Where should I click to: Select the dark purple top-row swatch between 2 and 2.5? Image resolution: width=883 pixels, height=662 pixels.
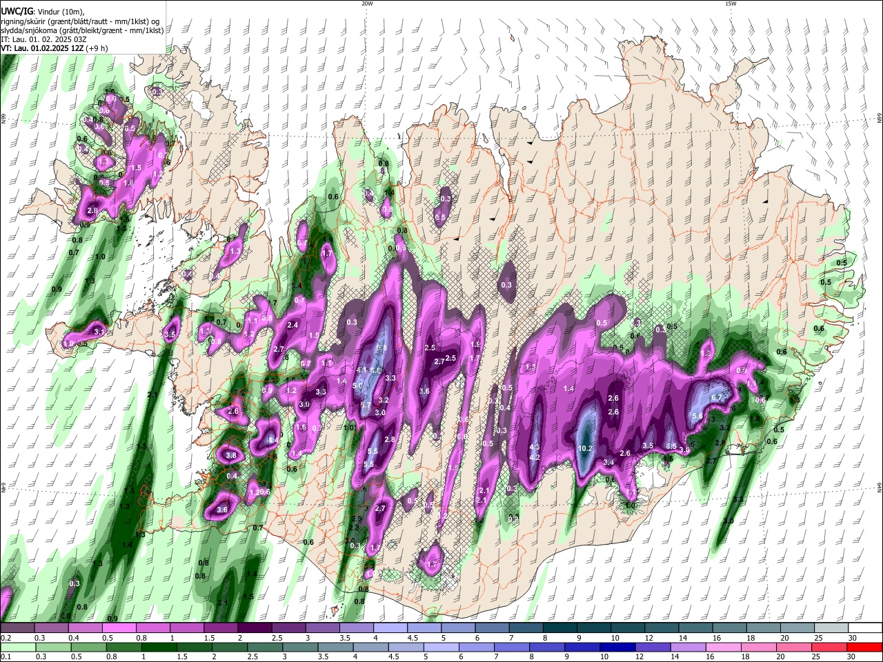click(x=255, y=628)
